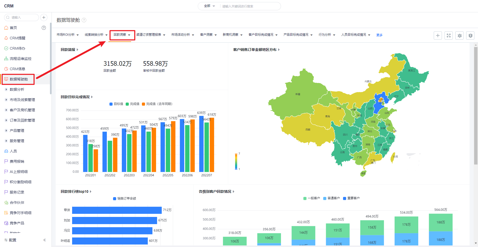Screen dimensions: 478x247
Task: Click the shield icon in toolbar
Action: (471, 35)
